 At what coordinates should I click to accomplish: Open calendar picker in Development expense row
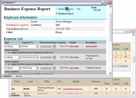click(54, 57)
